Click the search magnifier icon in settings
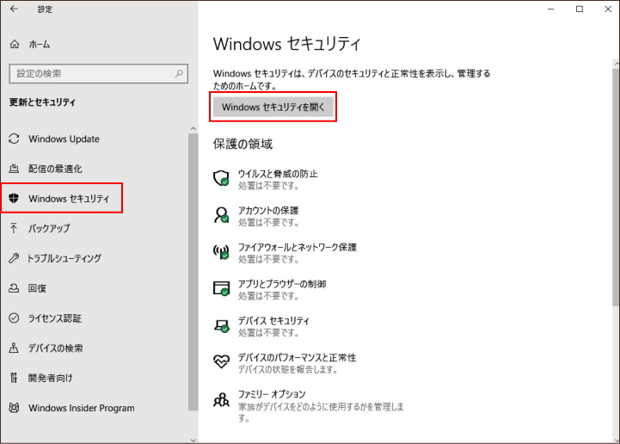The width and height of the screenshot is (620, 444). click(x=180, y=74)
